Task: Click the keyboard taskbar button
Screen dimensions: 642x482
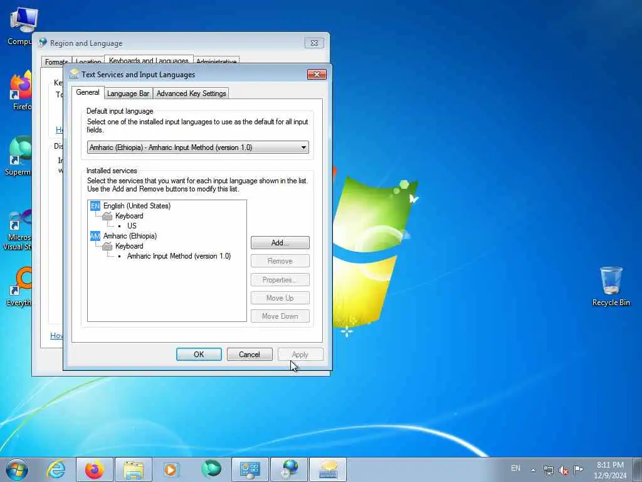Action: 328,469
